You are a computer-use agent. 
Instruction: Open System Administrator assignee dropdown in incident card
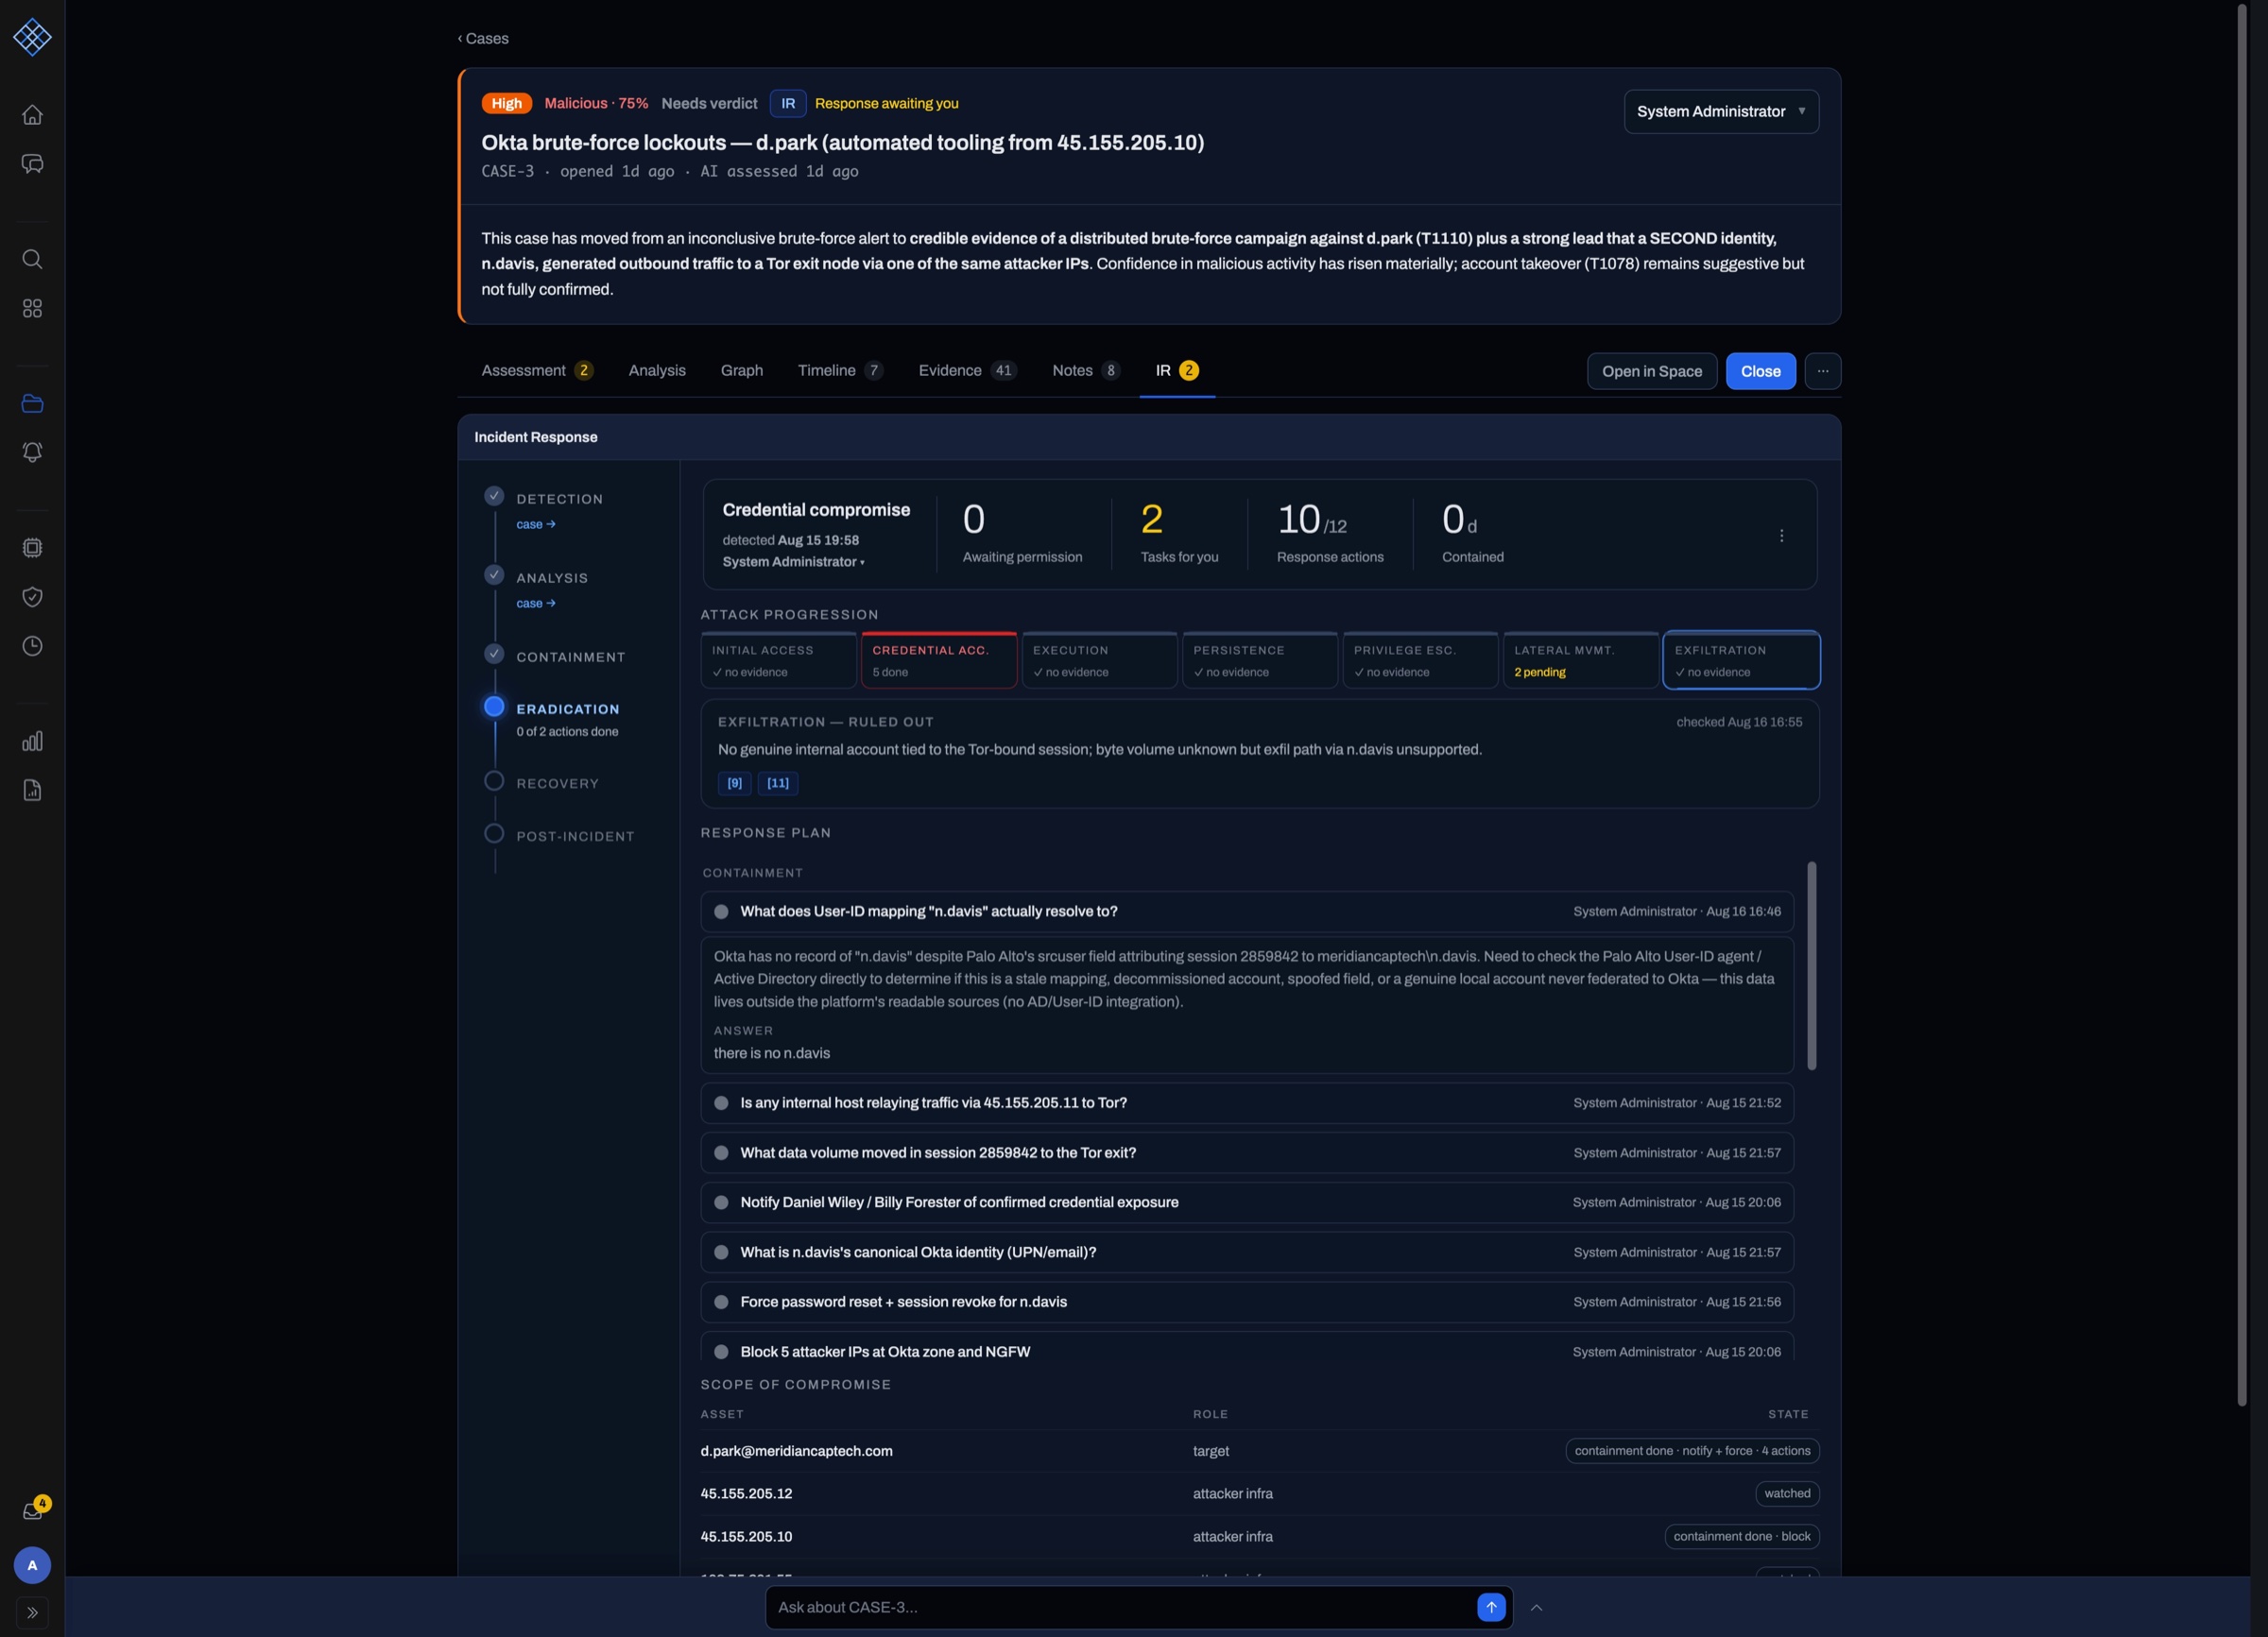(793, 562)
